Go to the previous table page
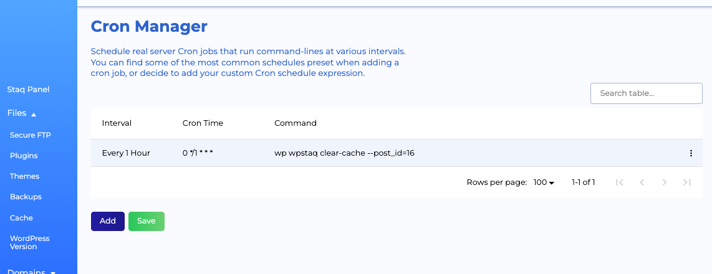Viewport: 712px width, 274px height. 642,182
